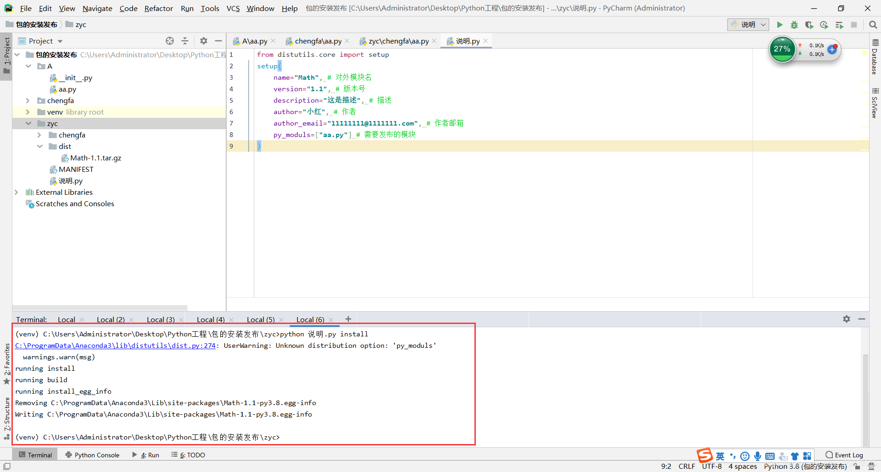Open Project panel settings gear
This screenshot has width=881, height=472.
[204, 41]
